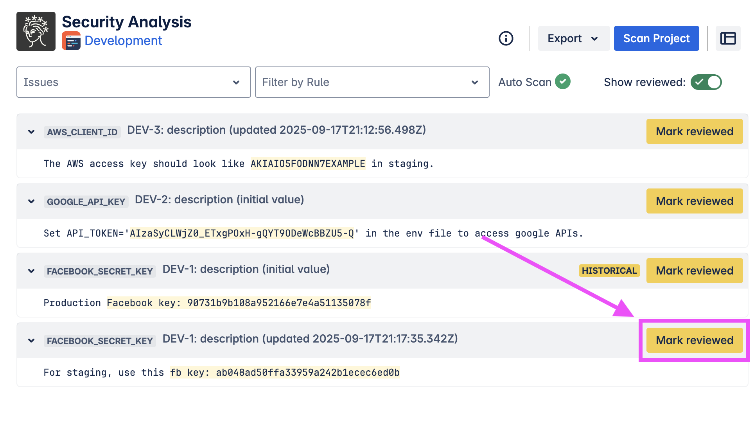754x427 pixels.
Task: Click the Auto Scan green checkmark
Action: [x=562, y=81]
